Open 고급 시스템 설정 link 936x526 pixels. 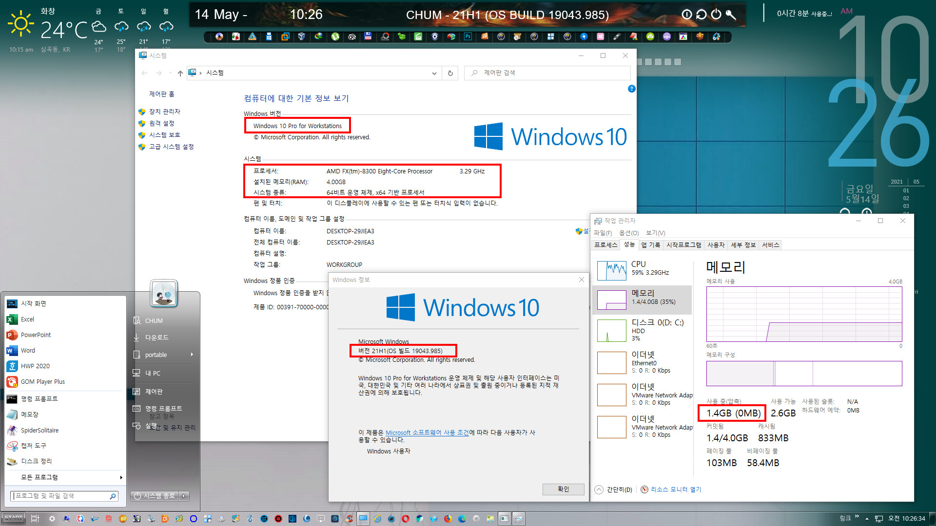[171, 147]
